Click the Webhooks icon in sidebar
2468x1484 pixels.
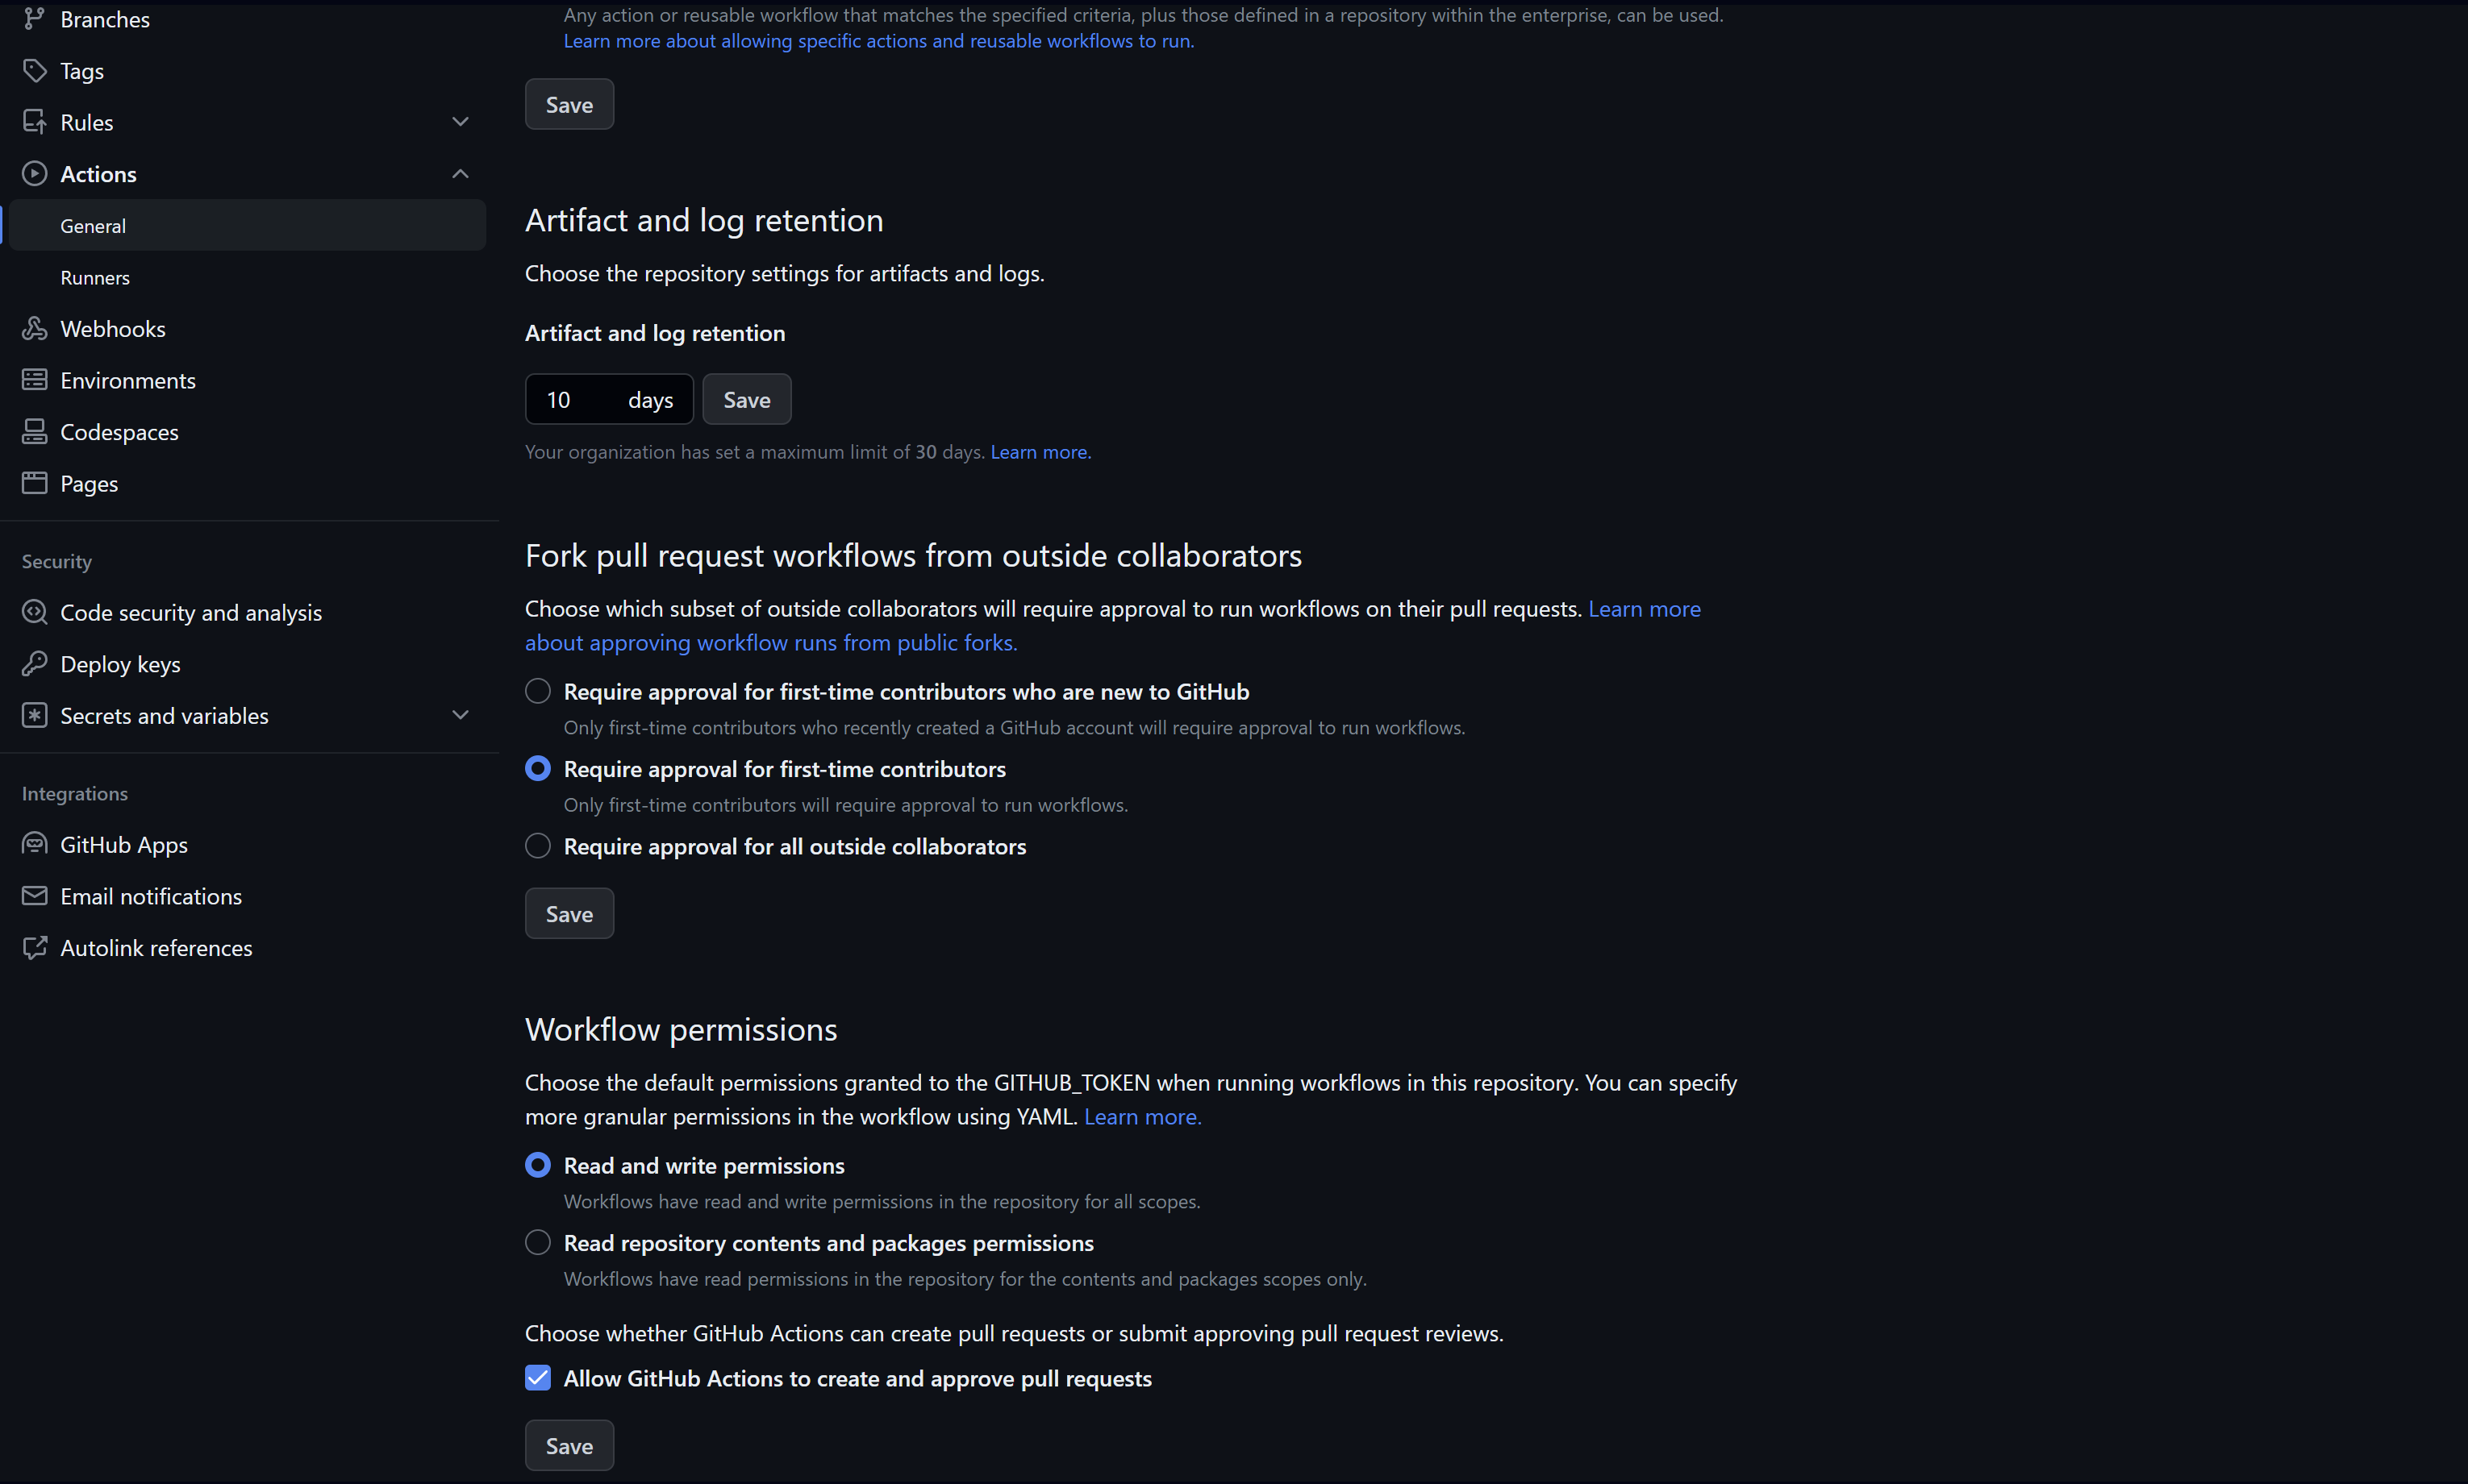pos(37,328)
